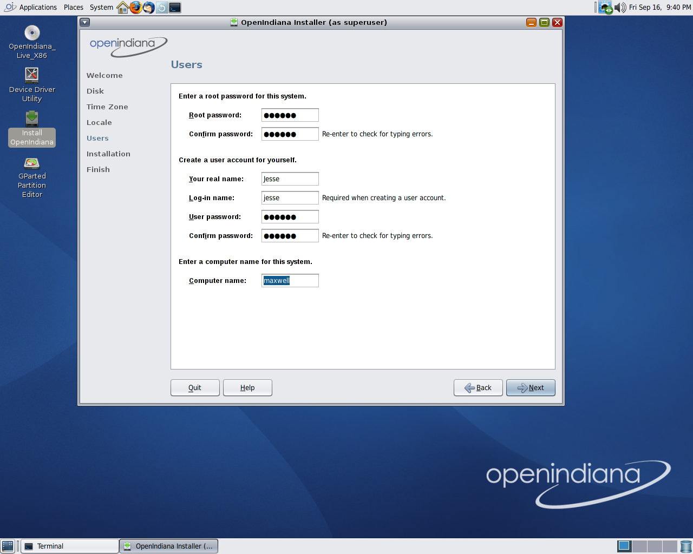
Task: Open the volume control speaker icon
Action: pyautogui.click(x=620, y=8)
